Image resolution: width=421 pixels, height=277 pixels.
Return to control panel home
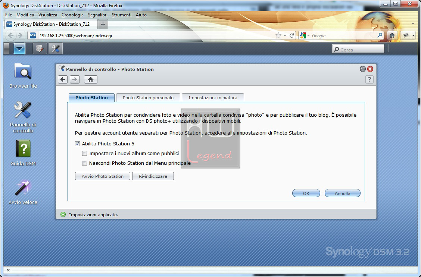coord(90,79)
